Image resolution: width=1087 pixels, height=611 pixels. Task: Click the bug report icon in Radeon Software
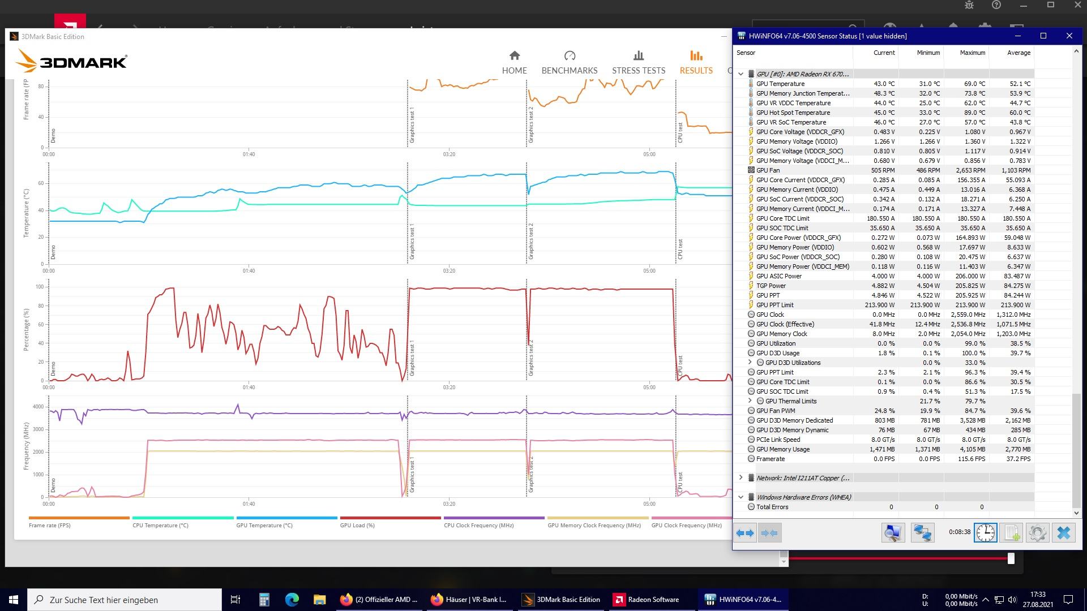(969, 5)
